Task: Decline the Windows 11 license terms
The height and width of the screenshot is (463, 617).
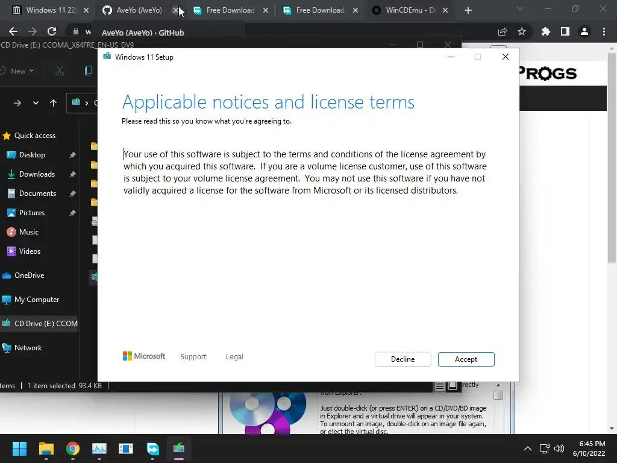Action: point(402,359)
